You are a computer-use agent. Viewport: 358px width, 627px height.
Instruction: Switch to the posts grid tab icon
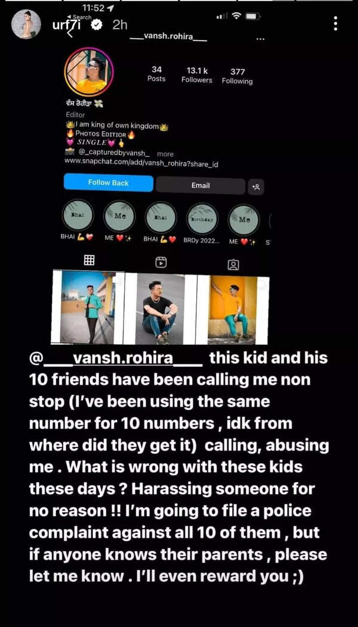[89, 260]
